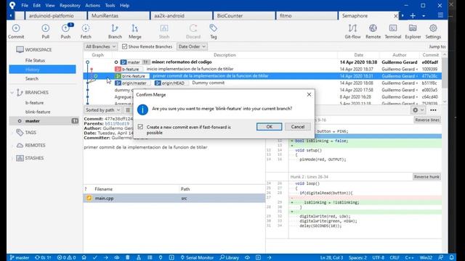The image size is (465, 261).
Task: Open repository Settings from the toolbar
Action: 433,31
